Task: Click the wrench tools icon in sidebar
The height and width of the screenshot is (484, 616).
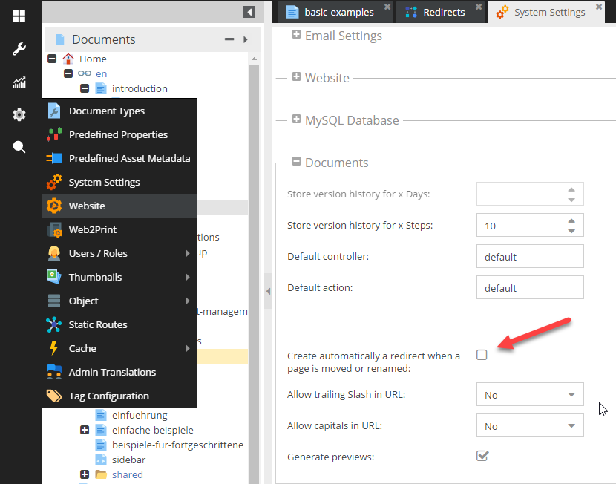Action: [x=19, y=49]
